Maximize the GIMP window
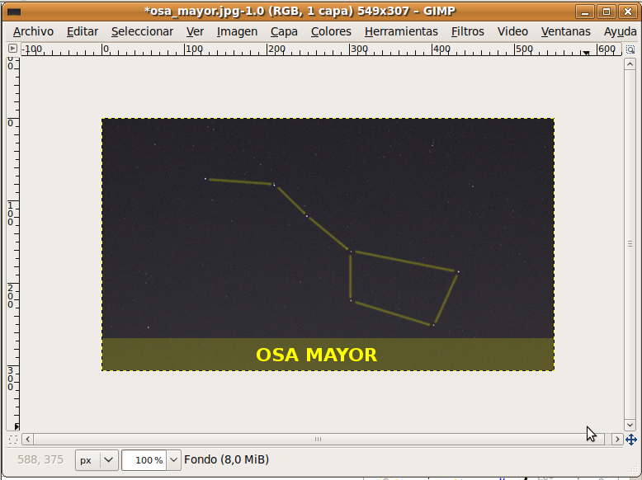 tap(607, 11)
